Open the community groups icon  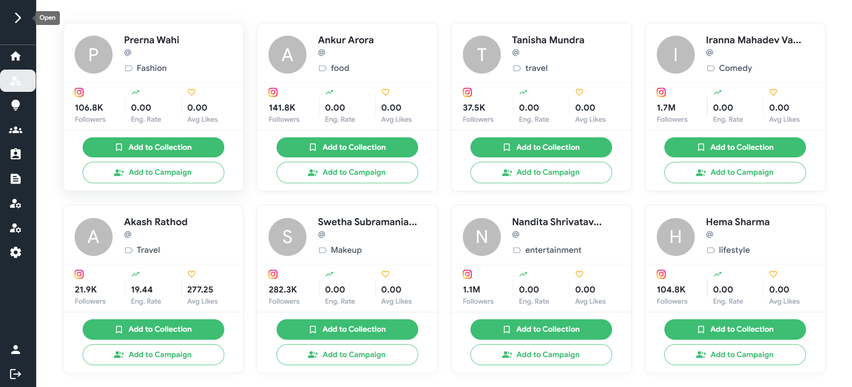[16, 129]
